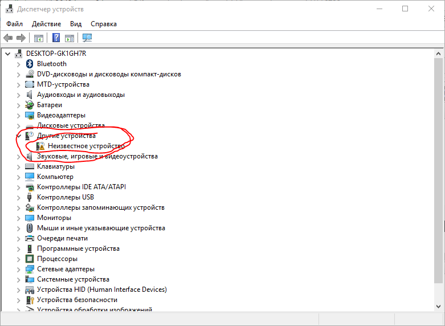
Task: Open the Справка menu
Action: pyautogui.click(x=104, y=24)
